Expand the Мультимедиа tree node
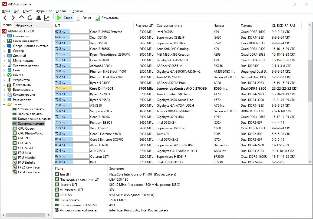Screen dimensions: 313x219 [x=4, y=60]
